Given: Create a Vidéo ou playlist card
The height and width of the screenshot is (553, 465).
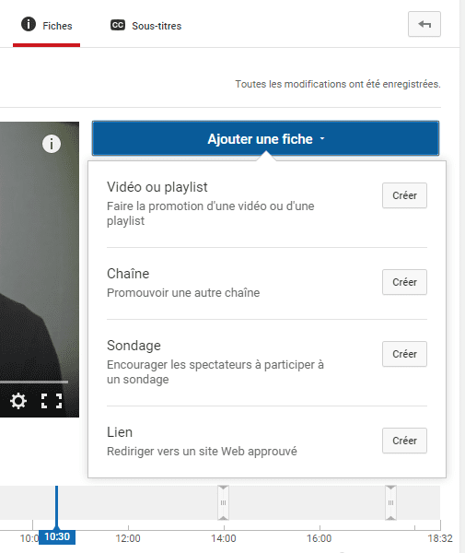Looking at the screenshot, I should coord(404,195).
